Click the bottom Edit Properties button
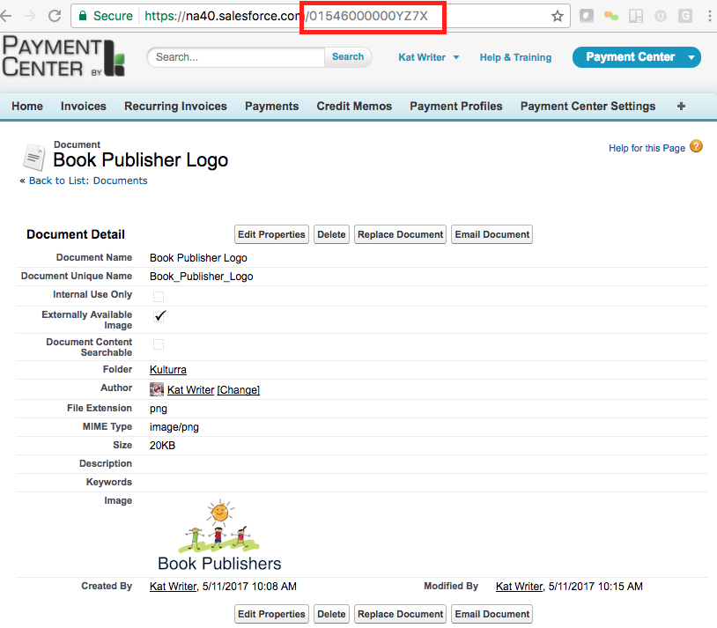 (271, 614)
